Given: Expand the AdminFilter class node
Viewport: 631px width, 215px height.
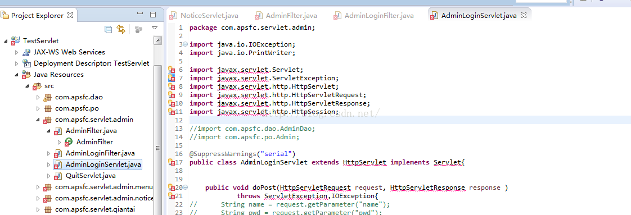Looking at the screenshot, I should pyautogui.click(x=60, y=142).
